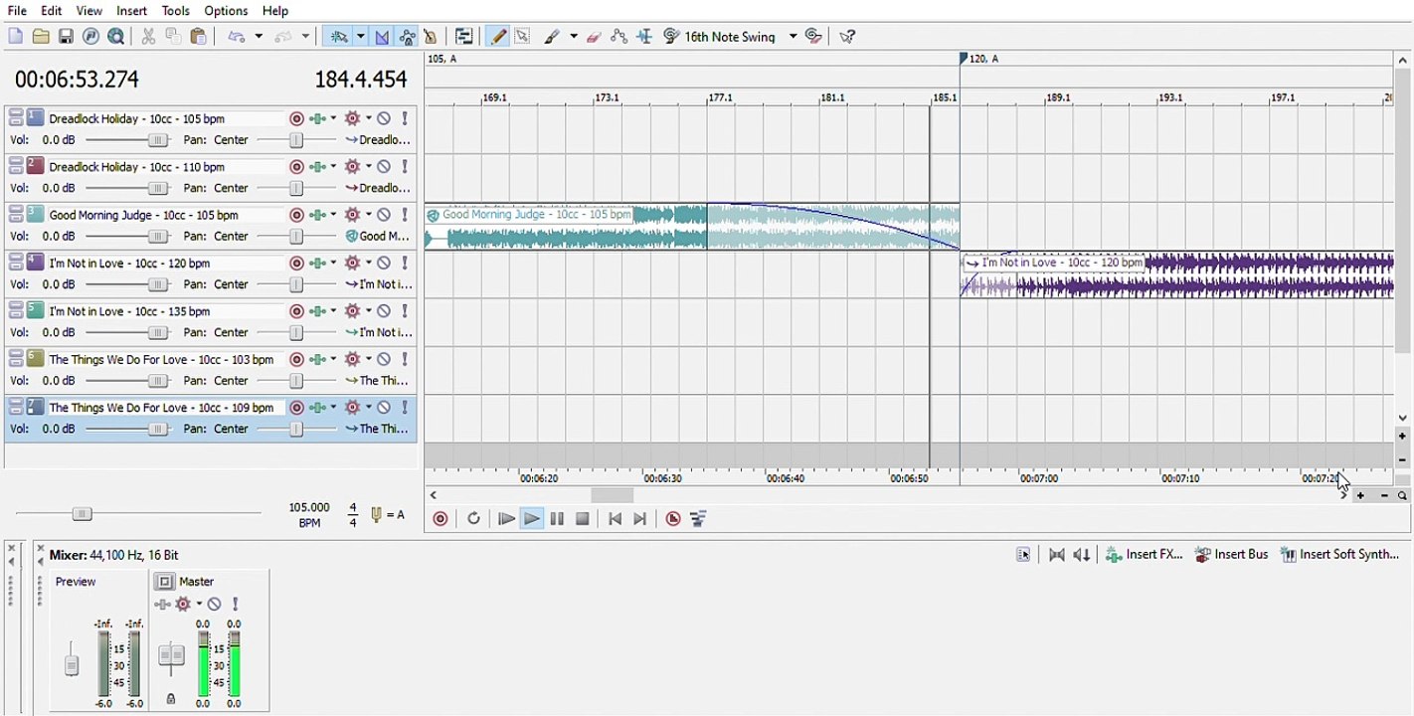Stop playback with the Stop button
Image resolution: width=1414 pixels, height=716 pixels.
pos(583,519)
